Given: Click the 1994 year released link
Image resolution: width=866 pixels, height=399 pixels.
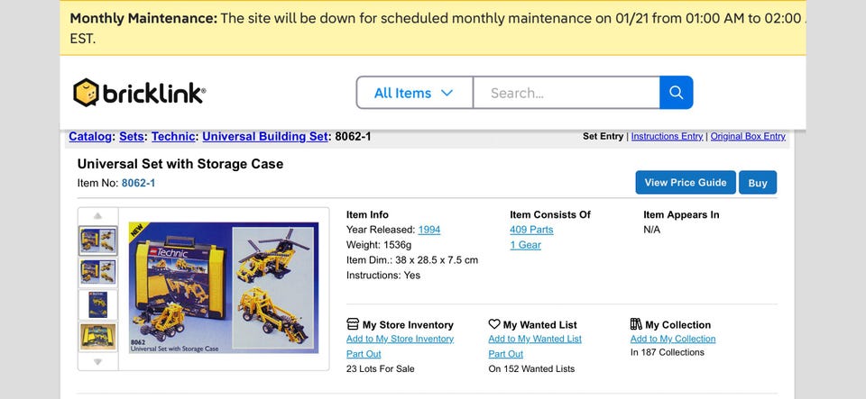Looking at the screenshot, I should click(429, 230).
